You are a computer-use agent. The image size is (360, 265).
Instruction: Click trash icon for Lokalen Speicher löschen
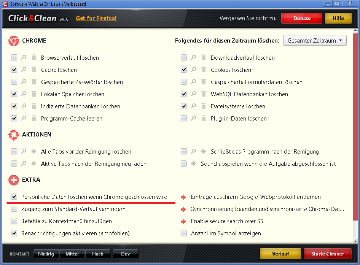pyautogui.click(x=34, y=94)
